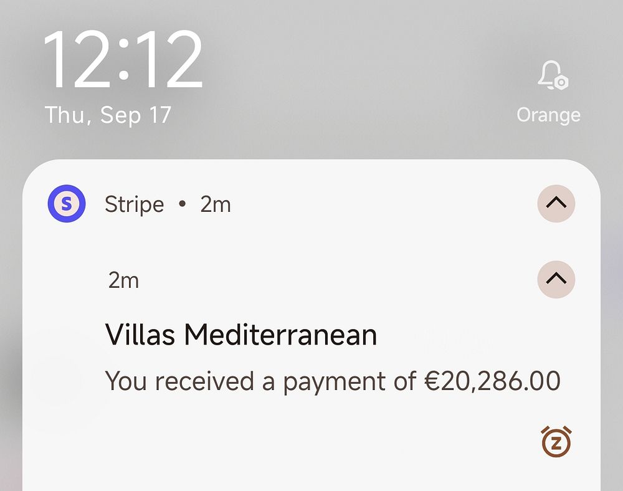Image resolution: width=623 pixels, height=491 pixels.
Task: Collapse the Stripe notification group
Action: click(x=556, y=203)
